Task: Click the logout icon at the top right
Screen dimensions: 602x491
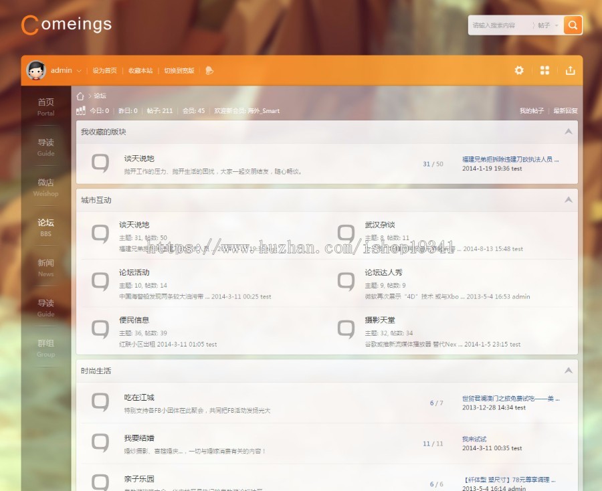Action: click(570, 70)
